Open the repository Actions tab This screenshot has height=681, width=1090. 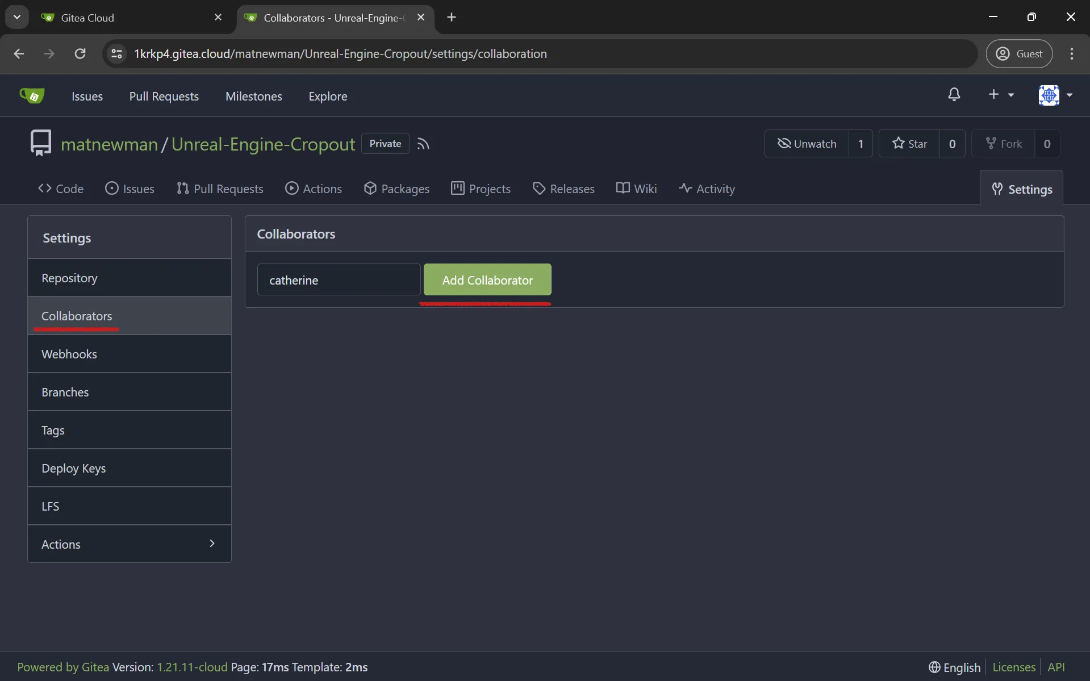pos(314,189)
